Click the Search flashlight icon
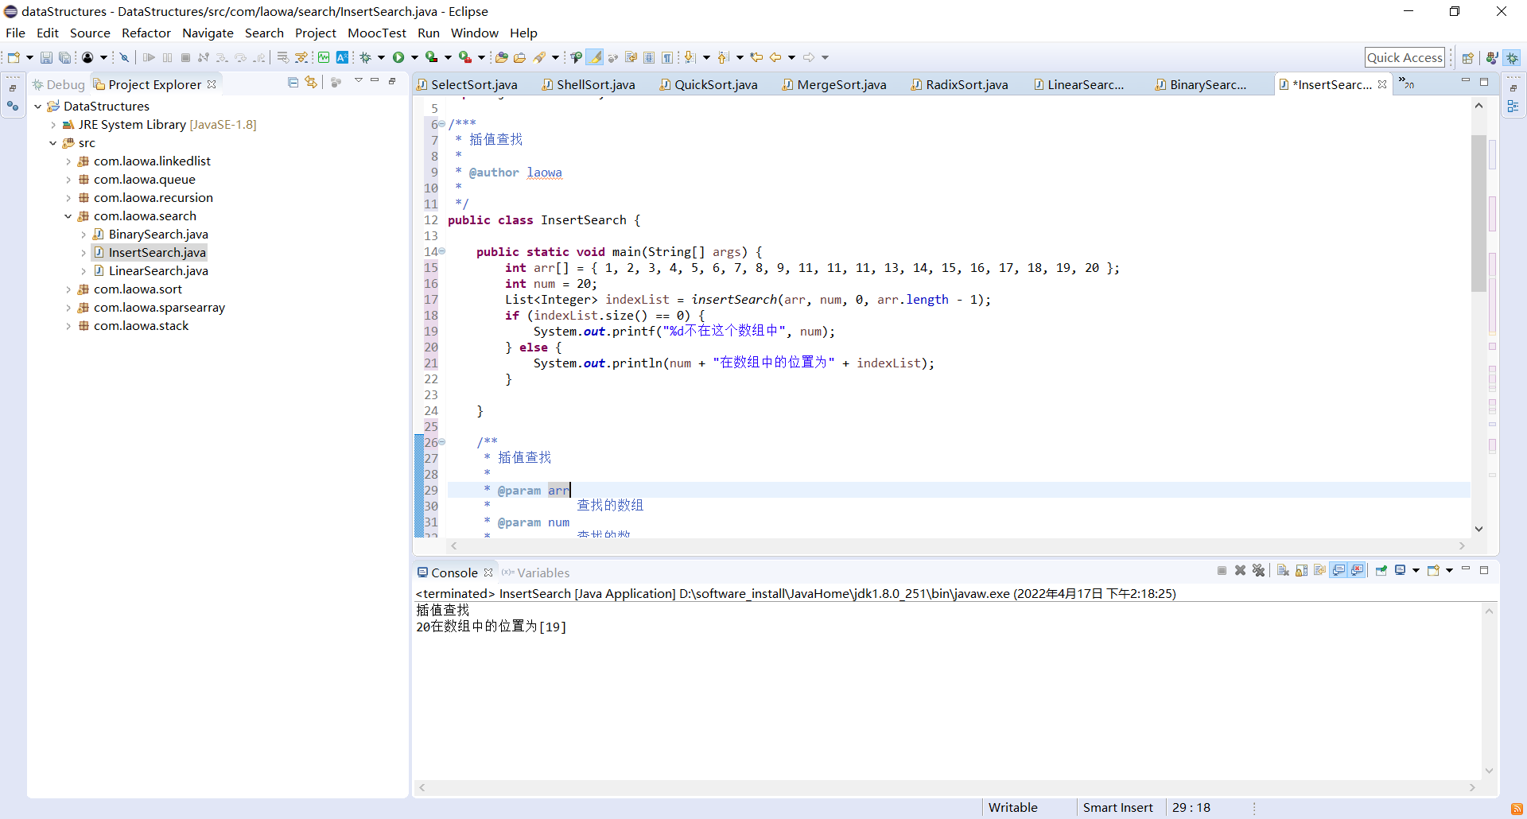 point(539,57)
